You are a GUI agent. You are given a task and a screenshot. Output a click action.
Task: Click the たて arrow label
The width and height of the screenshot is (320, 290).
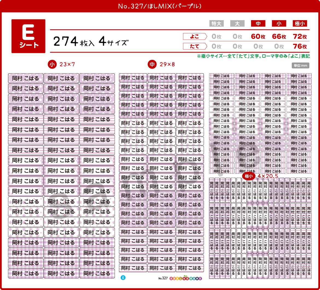pyautogui.click(x=195, y=46)
